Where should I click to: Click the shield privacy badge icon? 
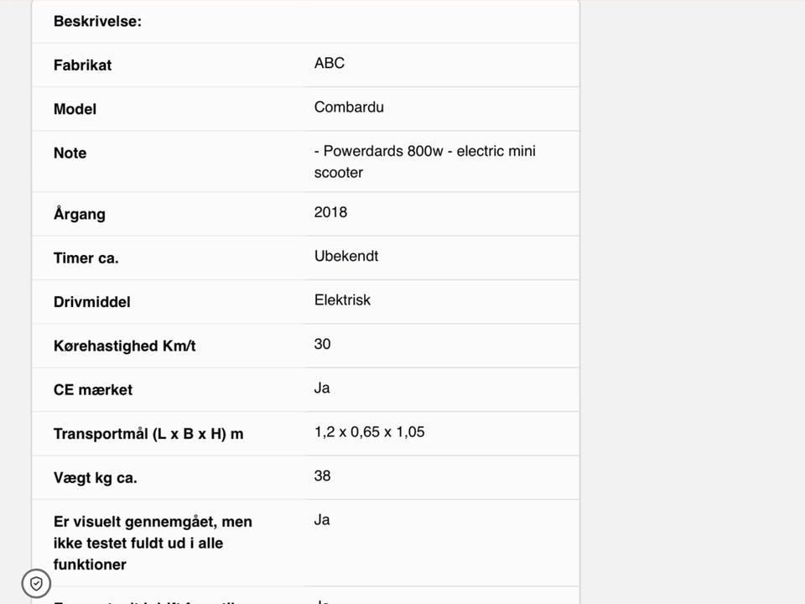36,583
